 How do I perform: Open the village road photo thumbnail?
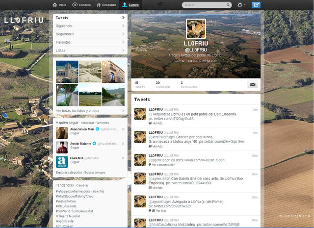click(x=113, y=95)
